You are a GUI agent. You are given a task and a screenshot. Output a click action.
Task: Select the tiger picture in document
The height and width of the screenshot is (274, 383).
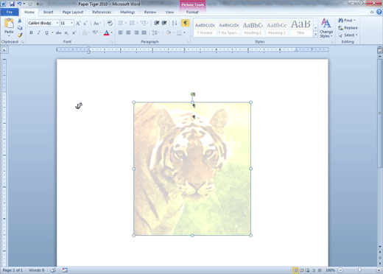pyautogui.click(x=192, y=169)
